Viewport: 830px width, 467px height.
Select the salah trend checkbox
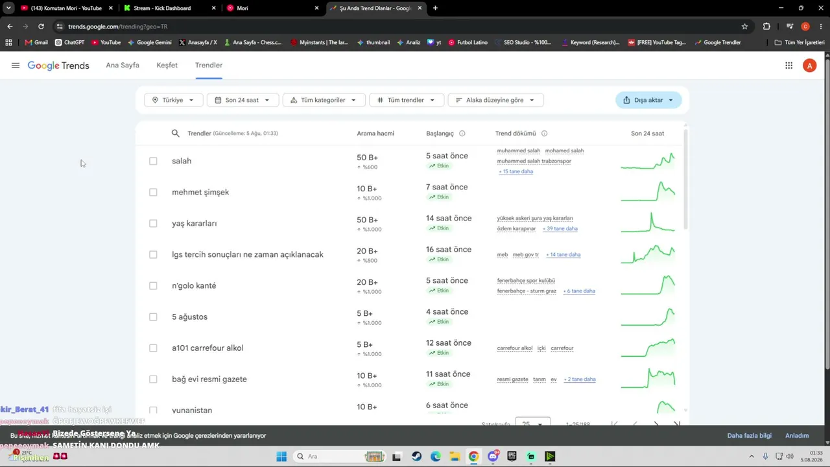coord(153,161)
